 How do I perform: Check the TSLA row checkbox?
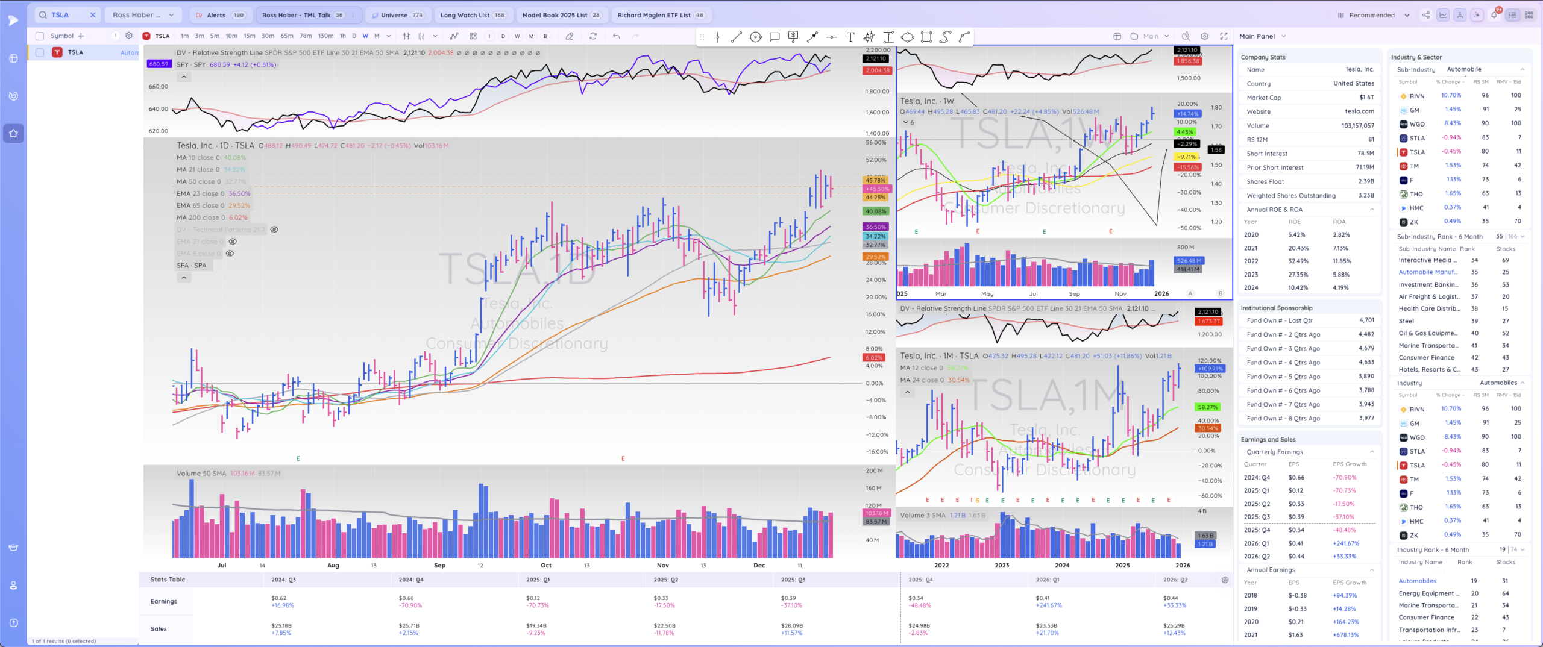point(40,52)
